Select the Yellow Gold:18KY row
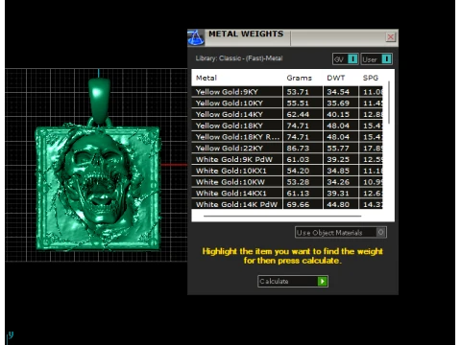The width and height of the screenshot is (461, 345). [x=287, y=126]
